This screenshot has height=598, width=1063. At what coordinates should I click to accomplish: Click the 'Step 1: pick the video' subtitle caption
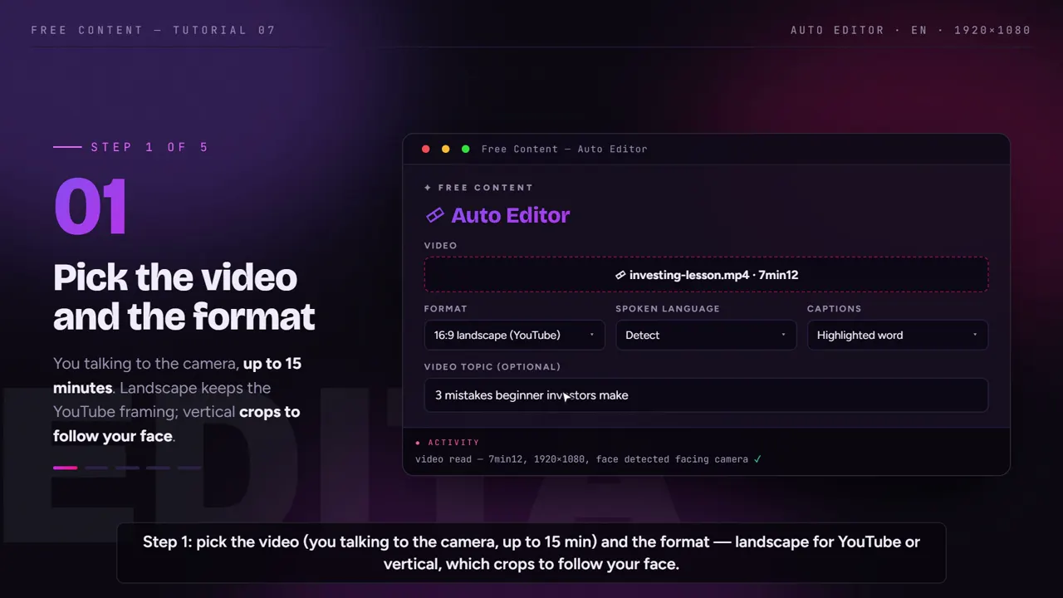531,553
